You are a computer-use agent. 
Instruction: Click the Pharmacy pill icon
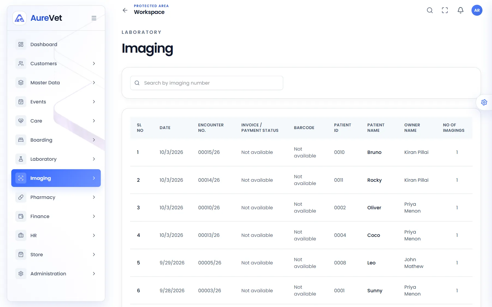[x=21, y=197]
